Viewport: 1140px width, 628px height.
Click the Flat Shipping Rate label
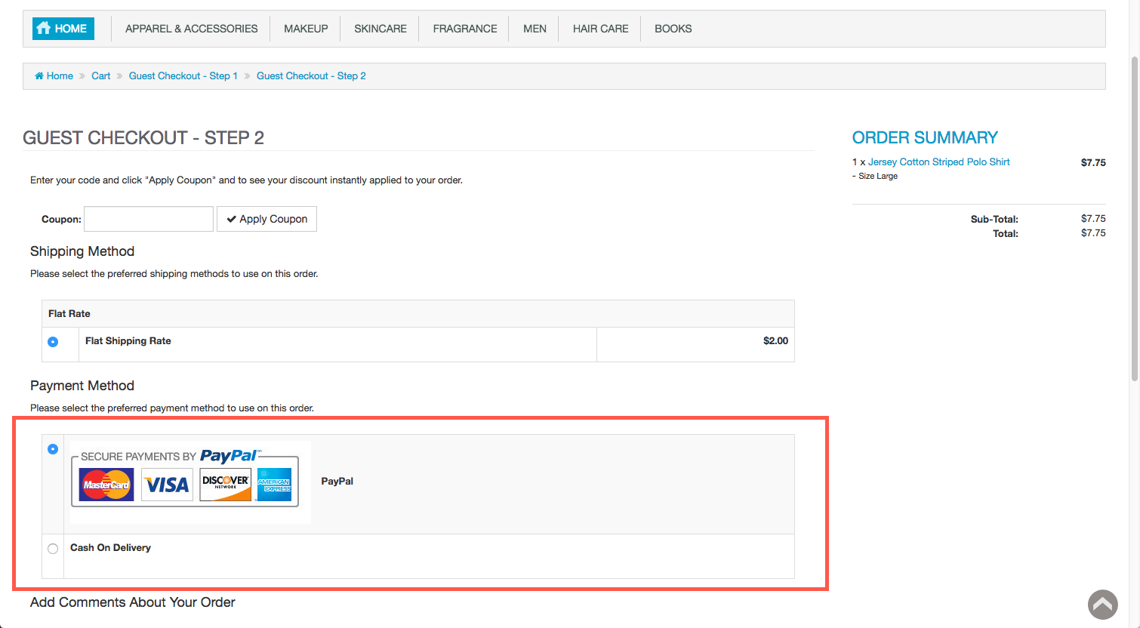(x=128, y=341)
